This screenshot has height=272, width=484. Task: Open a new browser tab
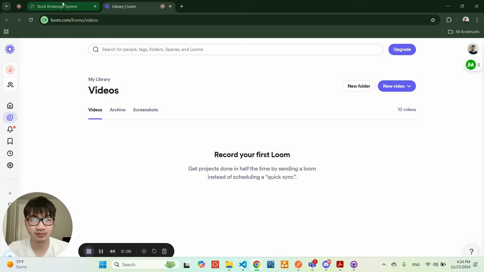[181, 6]
